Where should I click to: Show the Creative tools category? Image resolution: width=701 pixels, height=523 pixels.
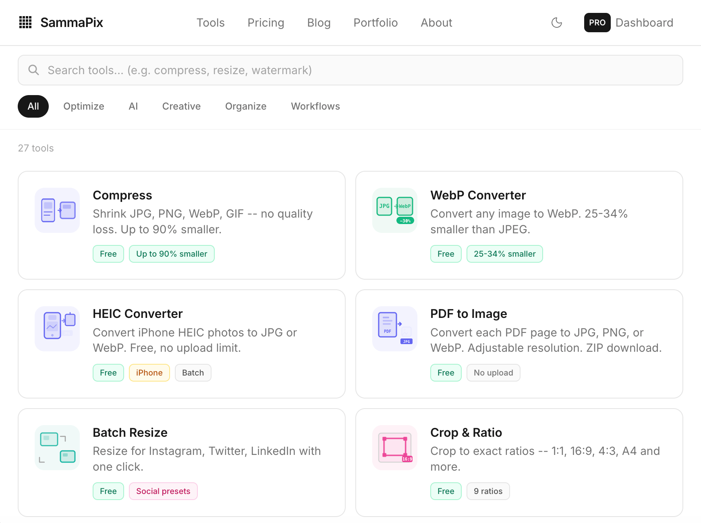pos(181,106)
